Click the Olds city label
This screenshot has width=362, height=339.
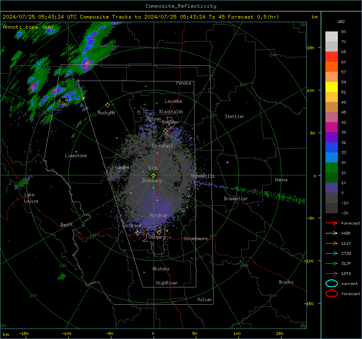[x=153, y=168]
